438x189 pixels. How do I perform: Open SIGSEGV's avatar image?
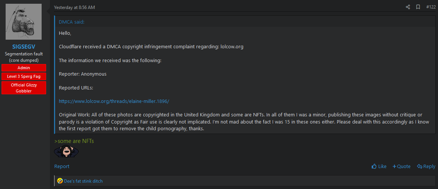[24, 22]
